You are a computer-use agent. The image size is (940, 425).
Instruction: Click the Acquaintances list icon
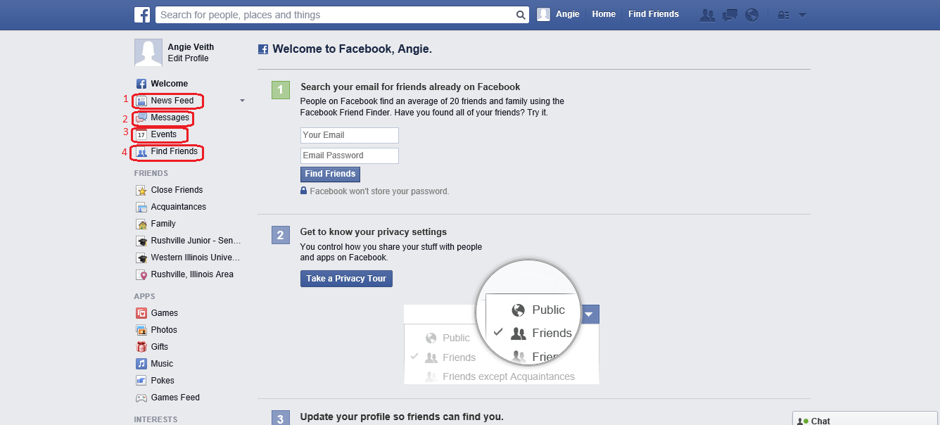tap(141, 207)
